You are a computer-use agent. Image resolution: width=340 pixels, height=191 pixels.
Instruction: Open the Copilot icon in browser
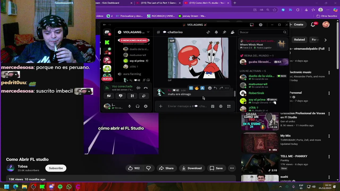pyautogui.click(x=335, y=10)
